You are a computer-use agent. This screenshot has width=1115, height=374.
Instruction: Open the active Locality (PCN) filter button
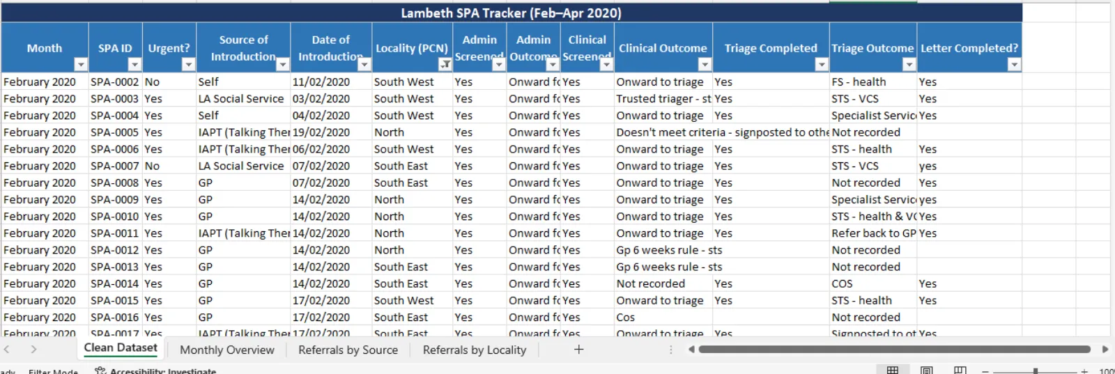pos(445,65)
